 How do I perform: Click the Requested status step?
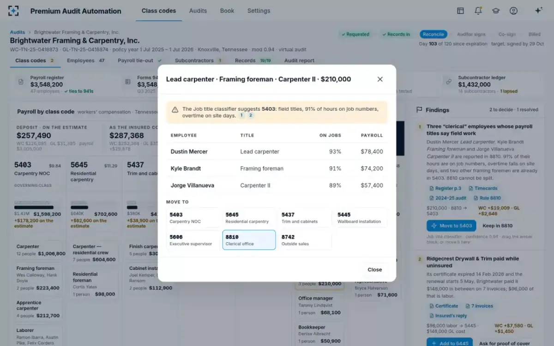(x=355, y=34)
